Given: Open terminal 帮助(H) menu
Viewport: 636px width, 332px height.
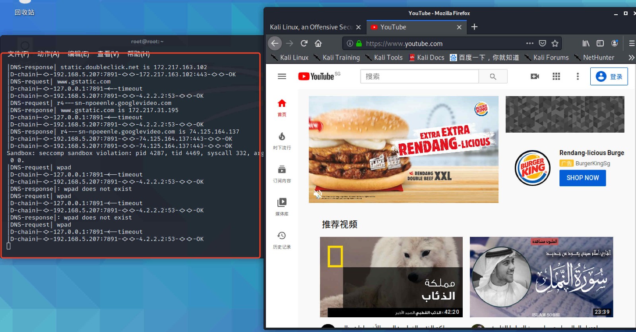Looking at the screenshot, I should [138, 54].
